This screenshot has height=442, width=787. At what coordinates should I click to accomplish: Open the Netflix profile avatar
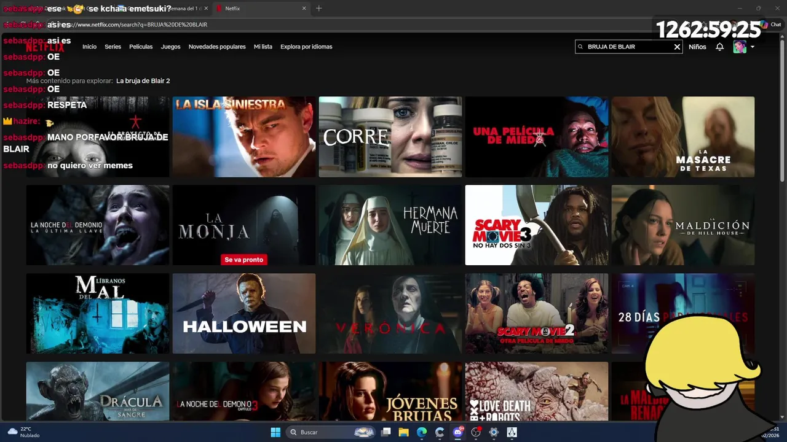click(x=740, y=47)
